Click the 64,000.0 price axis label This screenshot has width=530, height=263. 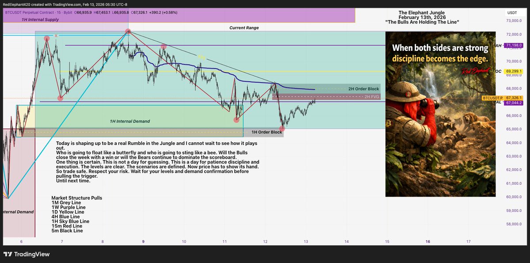tap(514, 143)
